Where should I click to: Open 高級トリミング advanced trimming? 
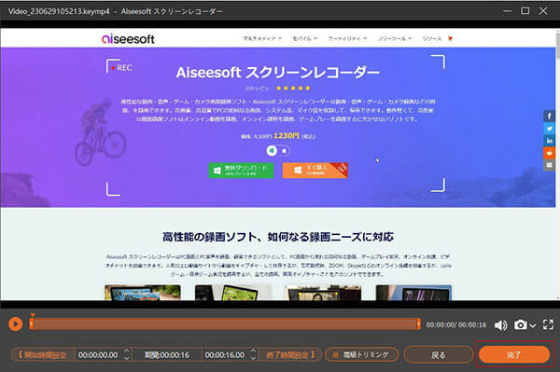click(361, 354)
